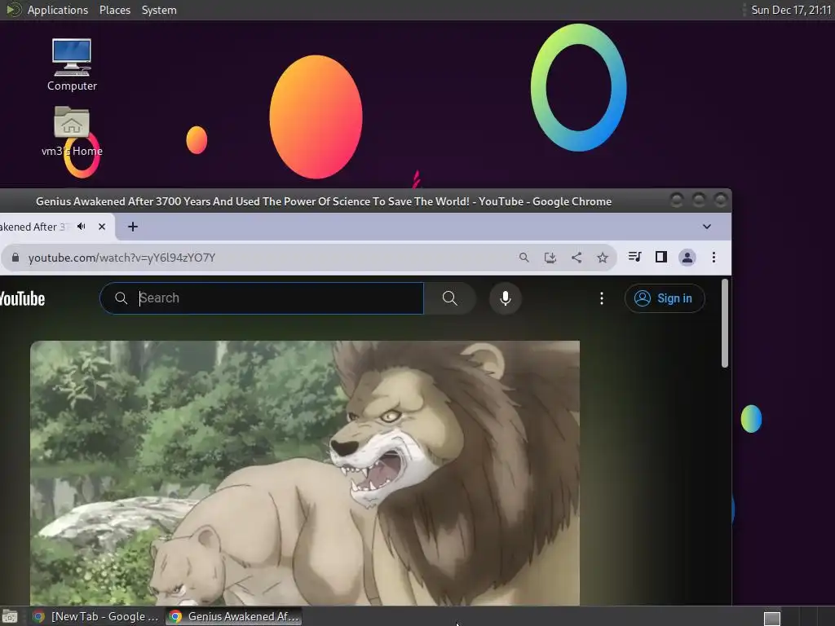Click the lion video player
This screenshot has width=835, height=626.
(x=305, y=473)
